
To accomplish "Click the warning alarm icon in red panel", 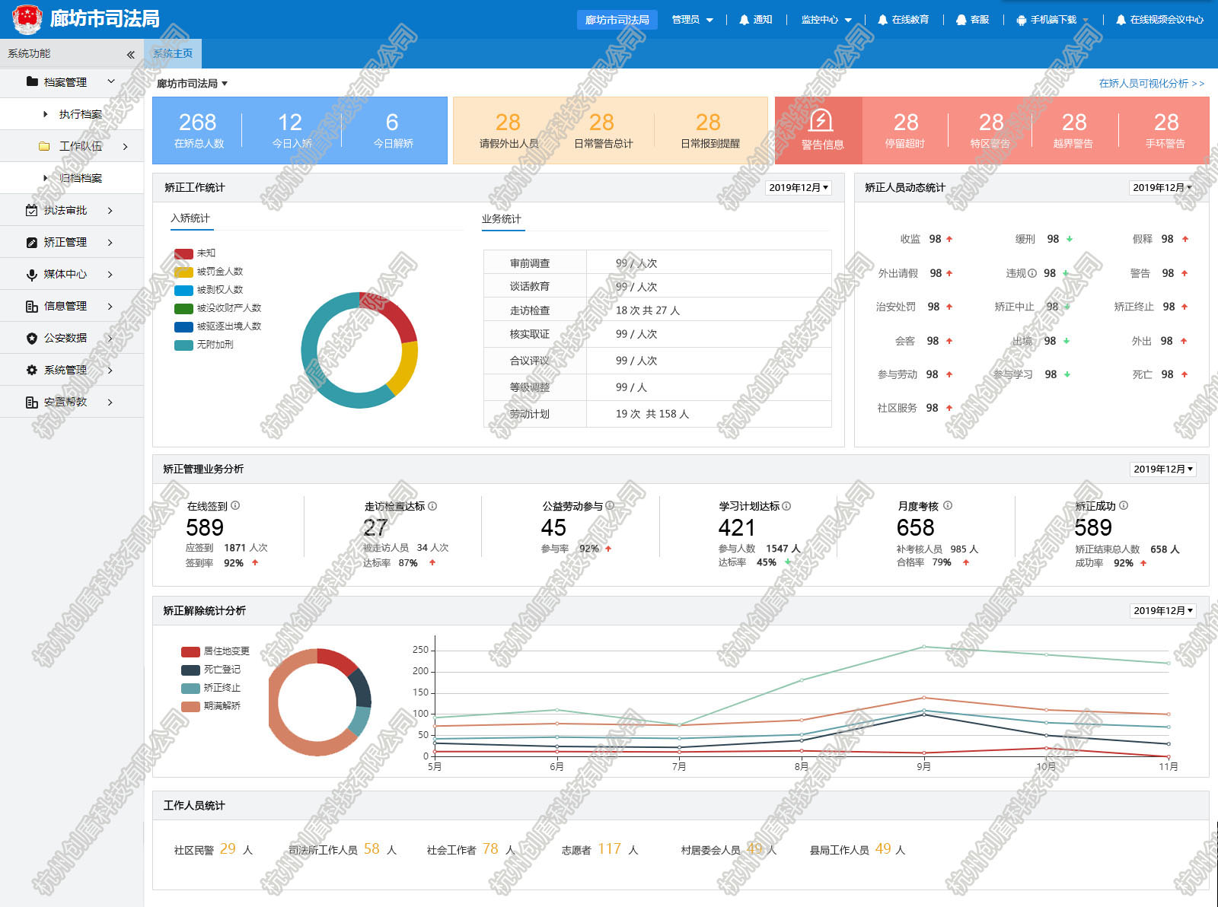I will tap(821, 121).
